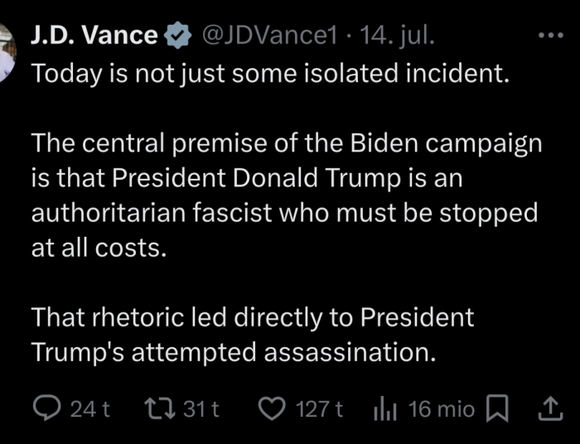580x444 pixels.
Task: Click the 24 t reply count
Action: click(90, 408)
